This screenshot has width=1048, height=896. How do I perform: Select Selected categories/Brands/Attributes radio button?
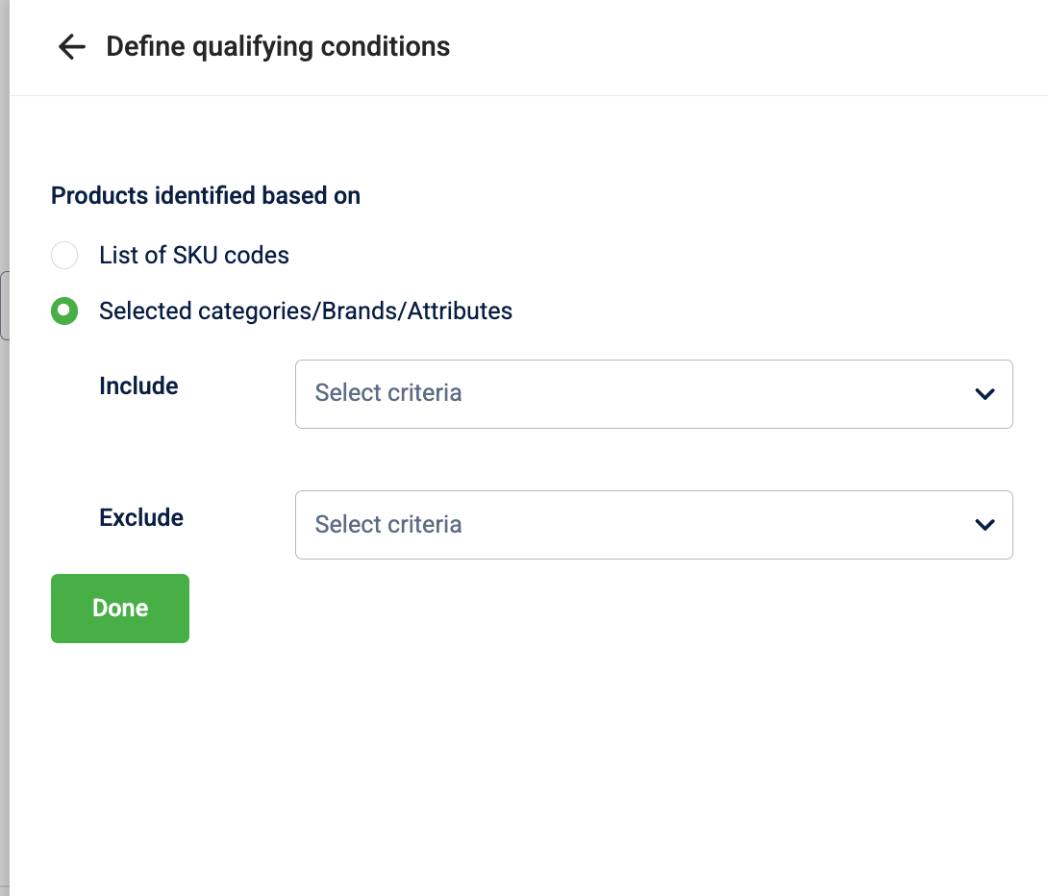click(64, 311)
